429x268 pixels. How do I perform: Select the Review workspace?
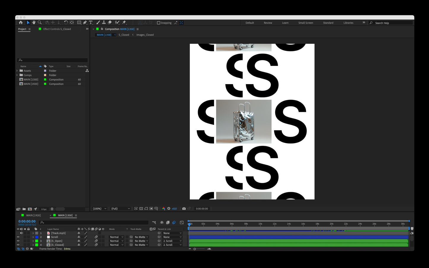pos(268,23)
